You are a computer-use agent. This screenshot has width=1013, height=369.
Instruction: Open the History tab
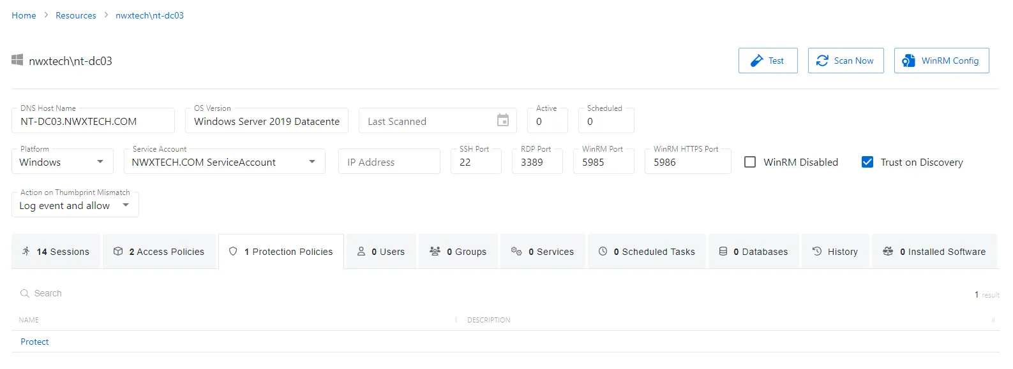[x=836, y=251]
